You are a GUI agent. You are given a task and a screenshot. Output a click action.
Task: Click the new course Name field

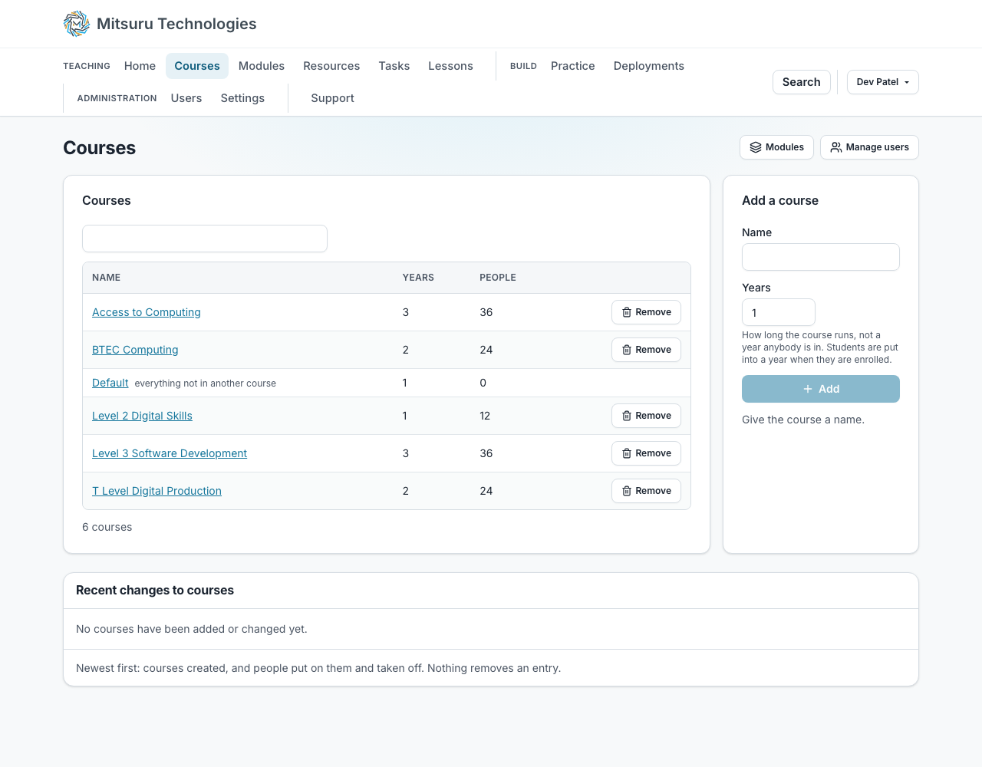[x=821, y=257]
